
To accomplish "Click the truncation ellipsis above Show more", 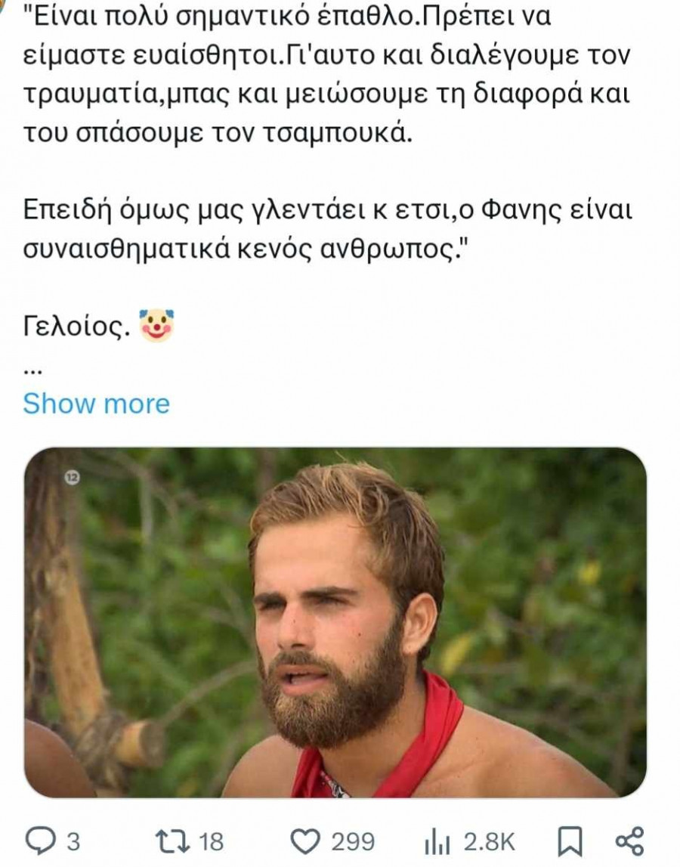I will coord(34,371).
